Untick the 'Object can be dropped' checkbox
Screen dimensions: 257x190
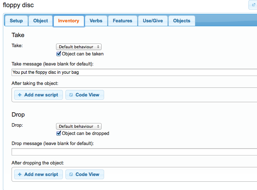point(59,134)
